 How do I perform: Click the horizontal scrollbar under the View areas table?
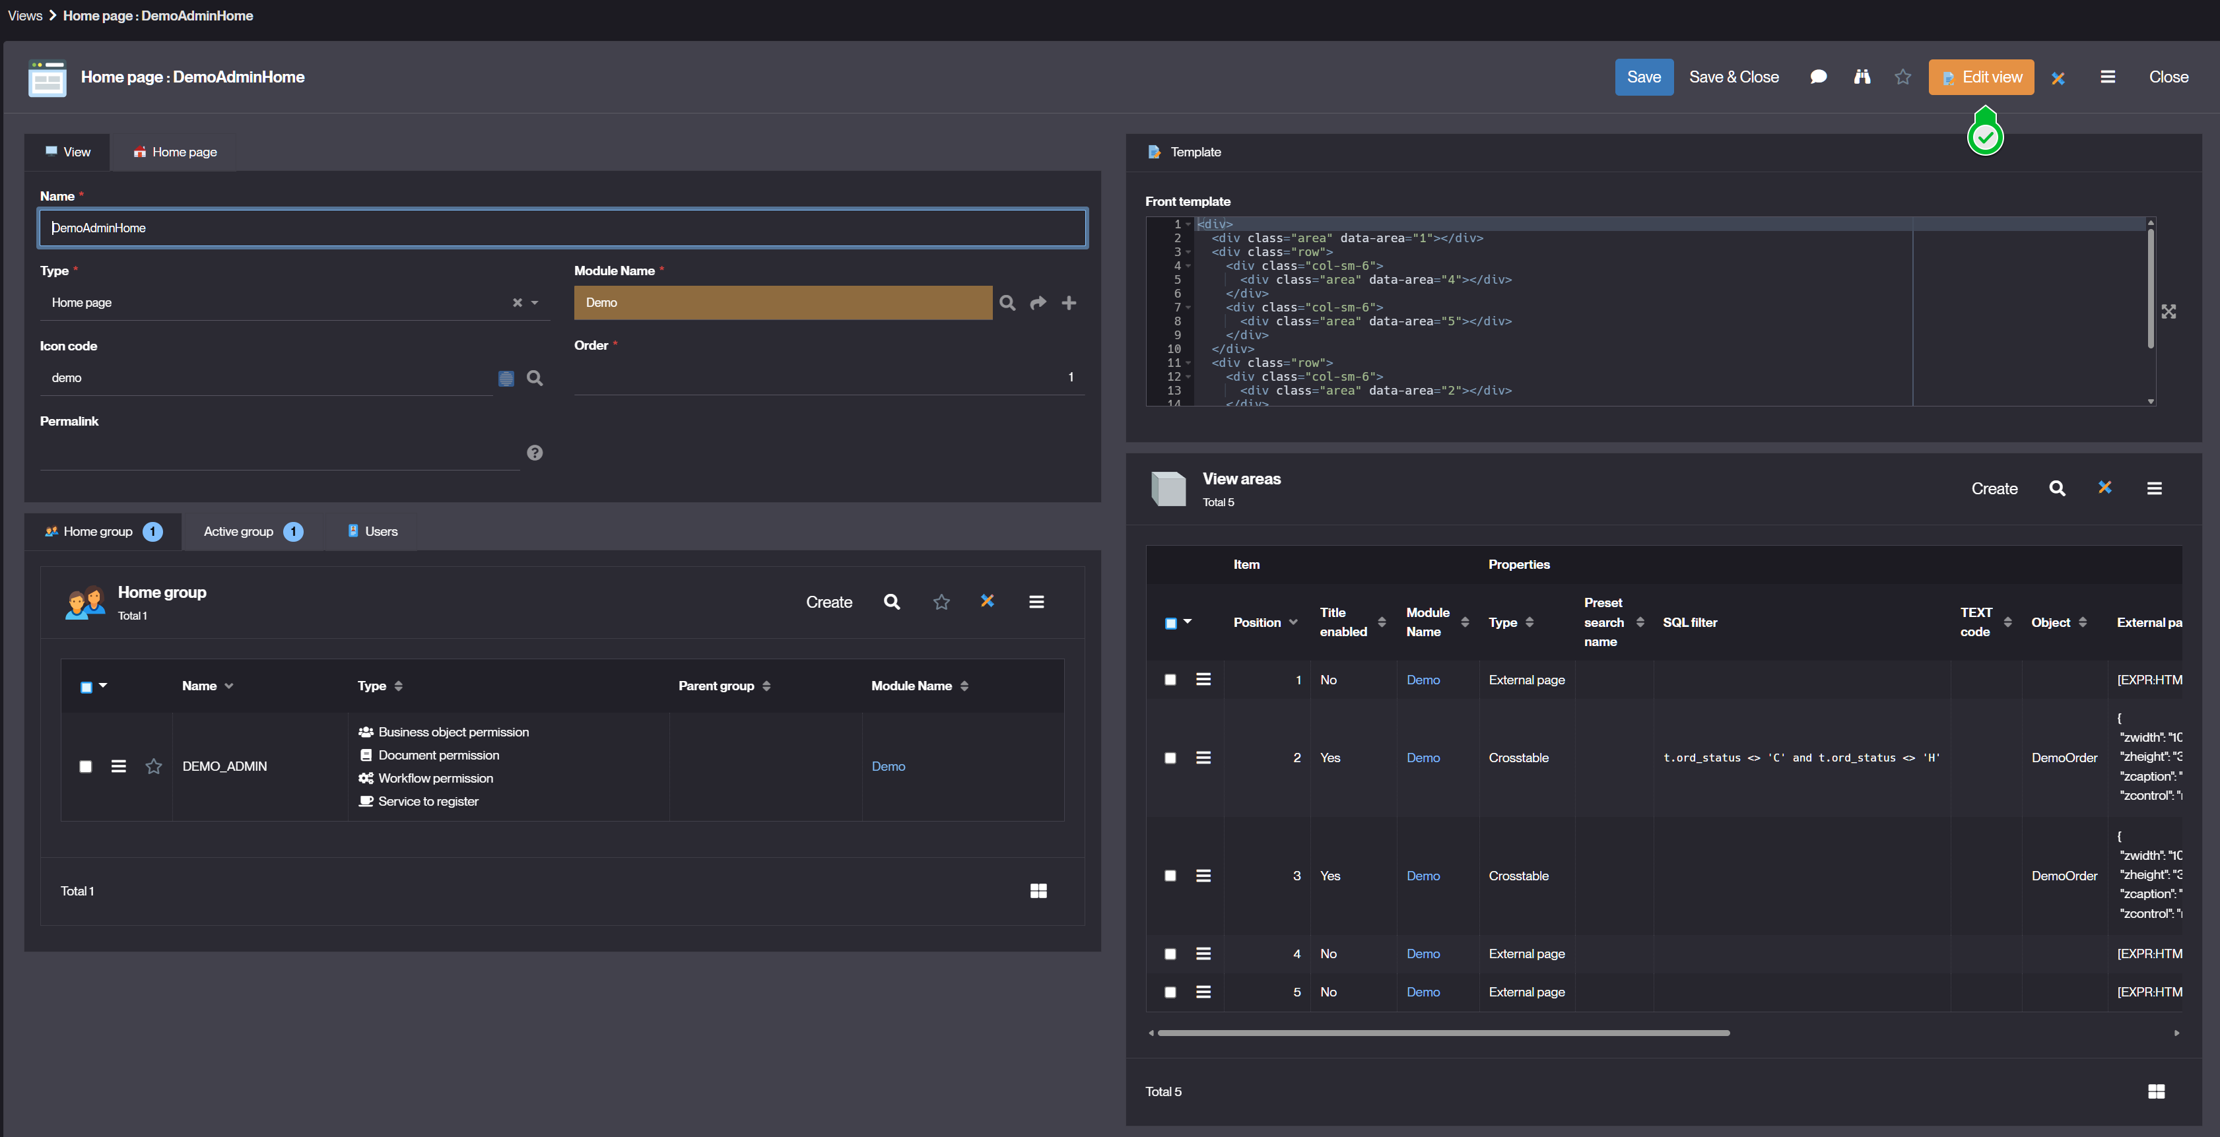(x=1442, y=1033)
